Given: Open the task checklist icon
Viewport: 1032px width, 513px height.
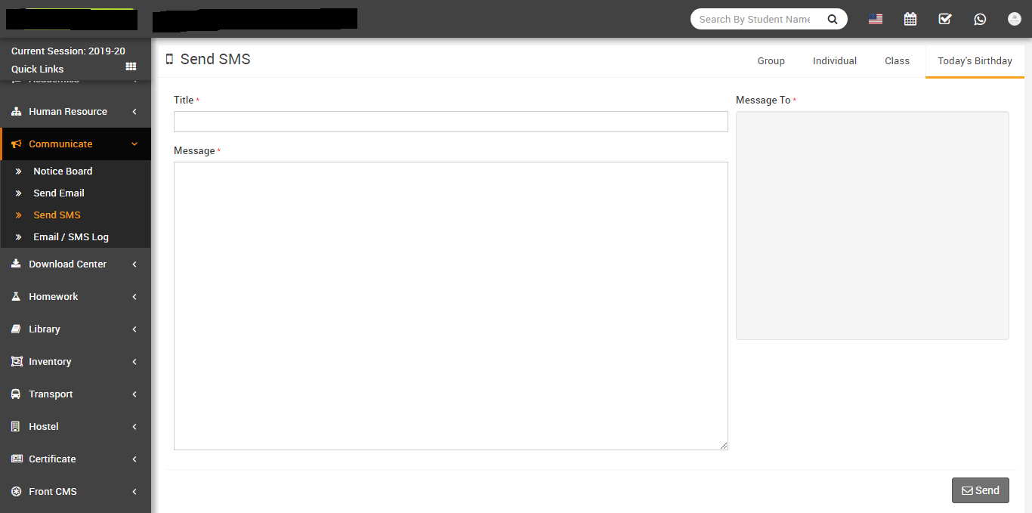Looking at the screenshot, I should [x=945, y=20].
